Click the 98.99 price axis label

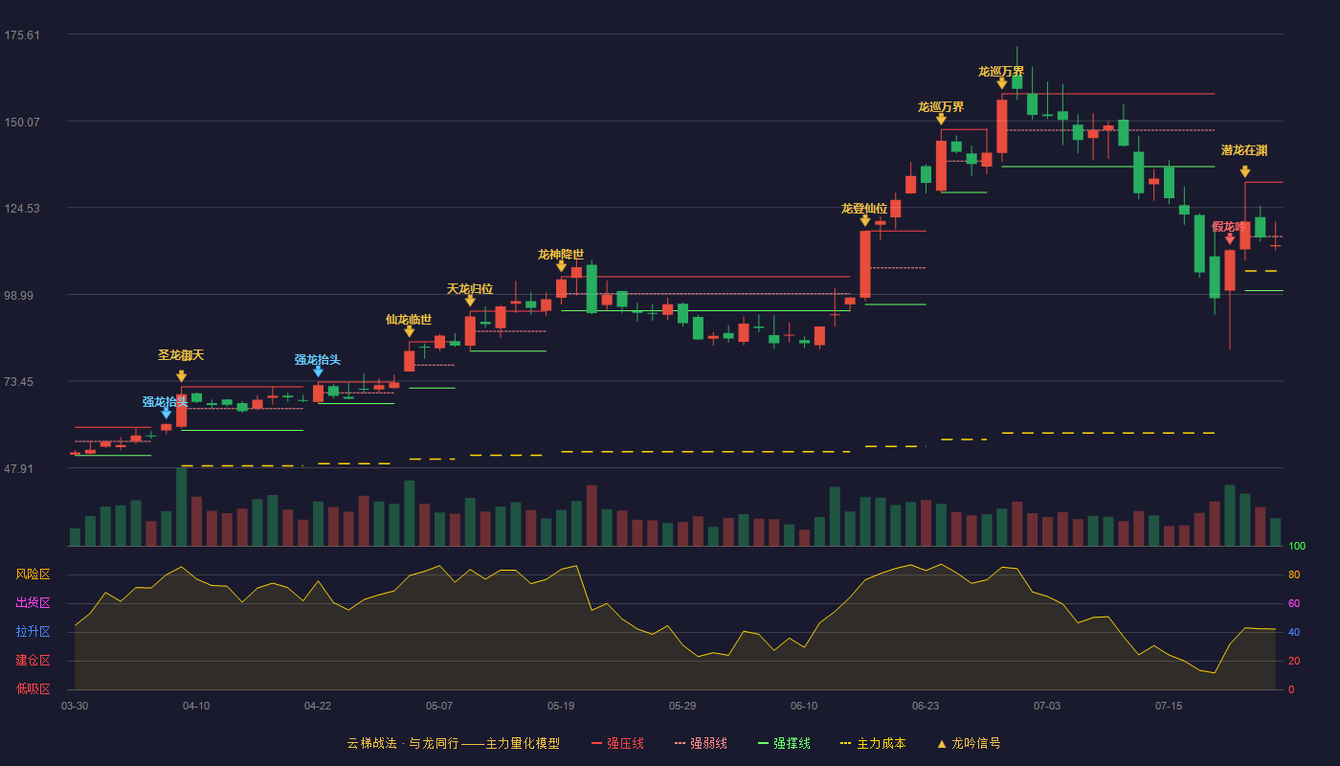tap(19, 296)
